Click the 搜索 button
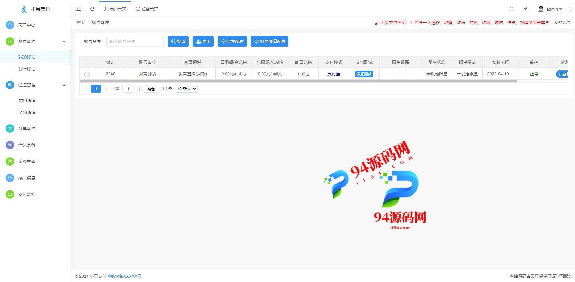 click(x=178, y=41)
